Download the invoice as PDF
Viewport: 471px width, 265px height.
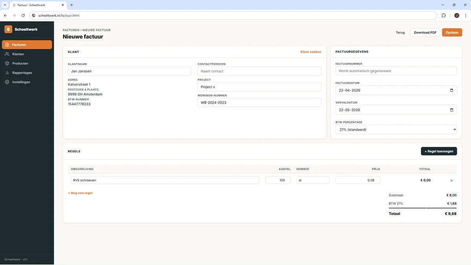(425, 33)
